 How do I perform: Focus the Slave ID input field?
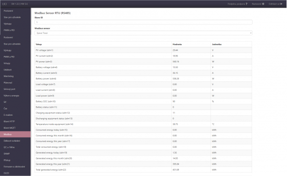[x=143, y=22]
